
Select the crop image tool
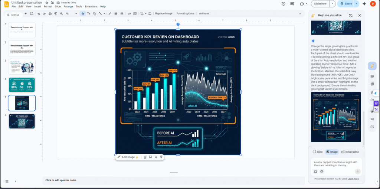142,14
